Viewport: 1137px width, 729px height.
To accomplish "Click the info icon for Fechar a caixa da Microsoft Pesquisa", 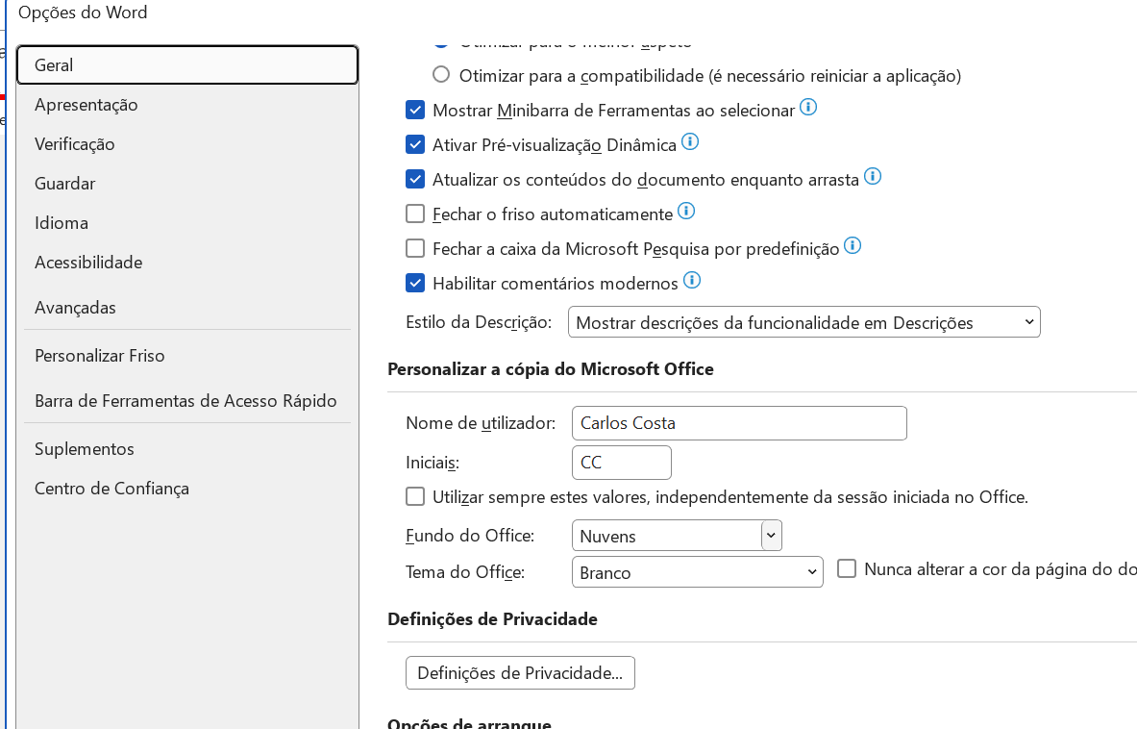I will (852, 245).
